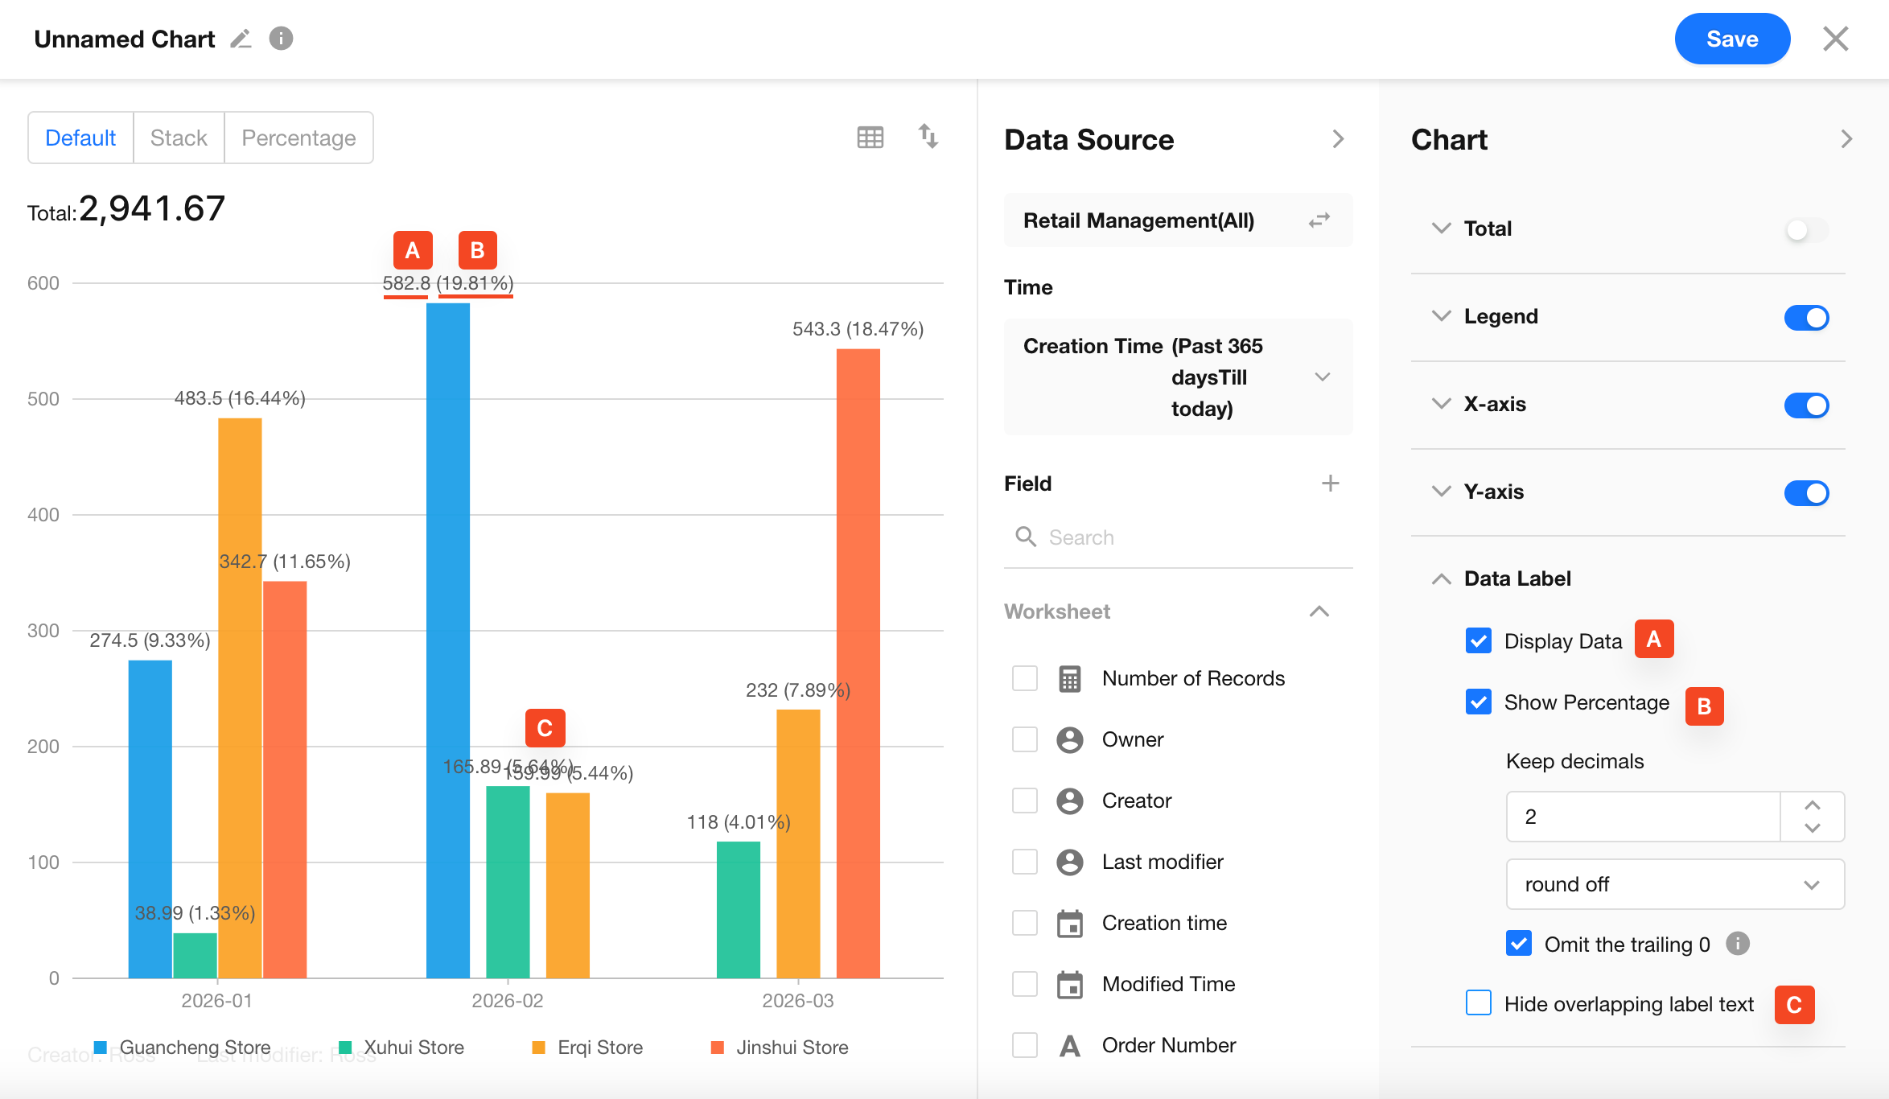The width and height of the screenshot is (1889, 1099).
Task: Open the round off dropdown
Action: (x=1674, y=884)
